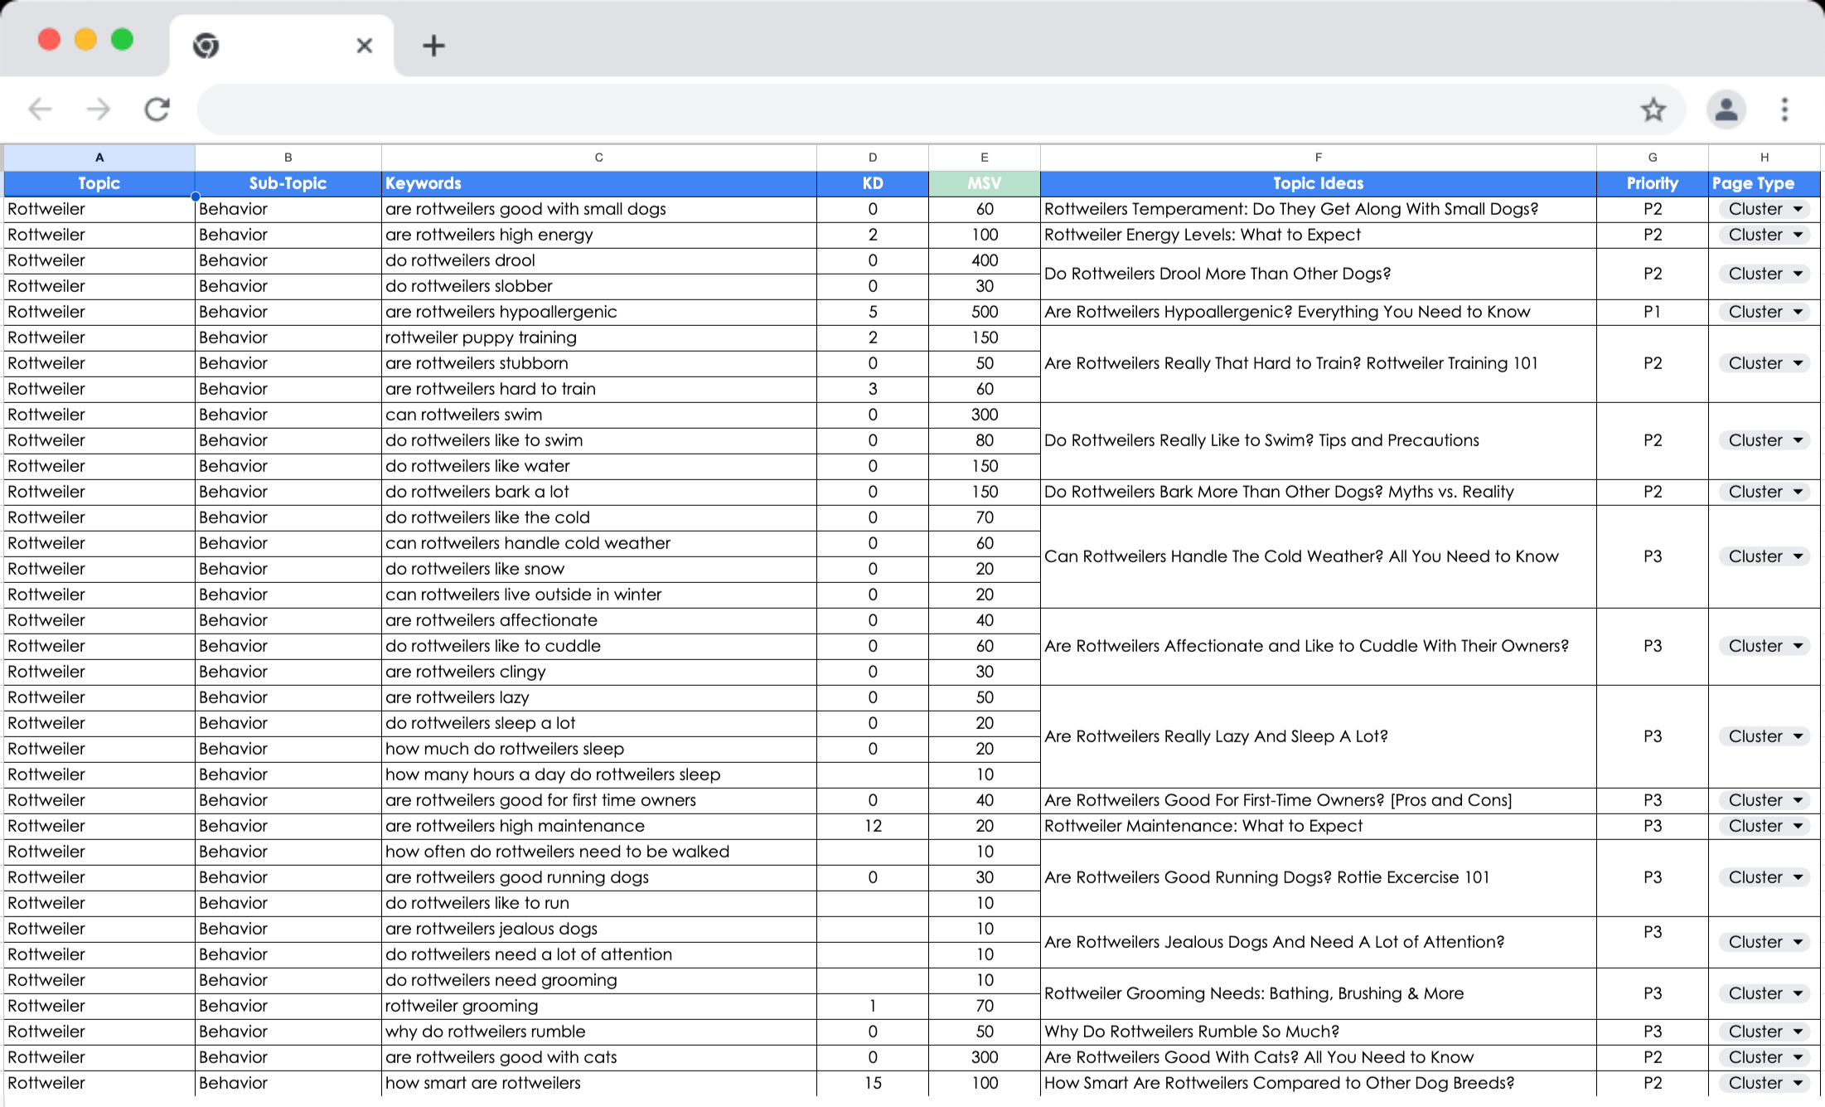Select column C header

click(x=599, y=158)
